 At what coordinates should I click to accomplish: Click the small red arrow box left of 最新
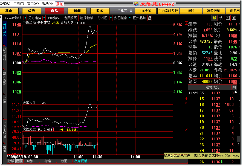[186, 23]
